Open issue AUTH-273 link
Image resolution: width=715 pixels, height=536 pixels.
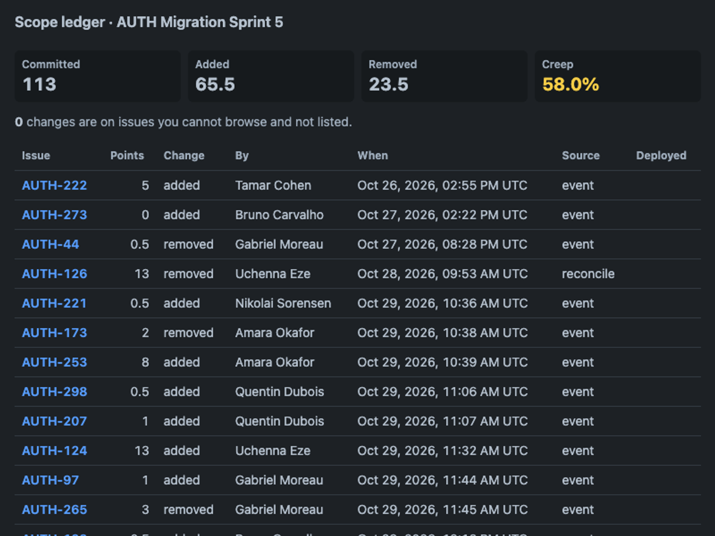[54, 215]
